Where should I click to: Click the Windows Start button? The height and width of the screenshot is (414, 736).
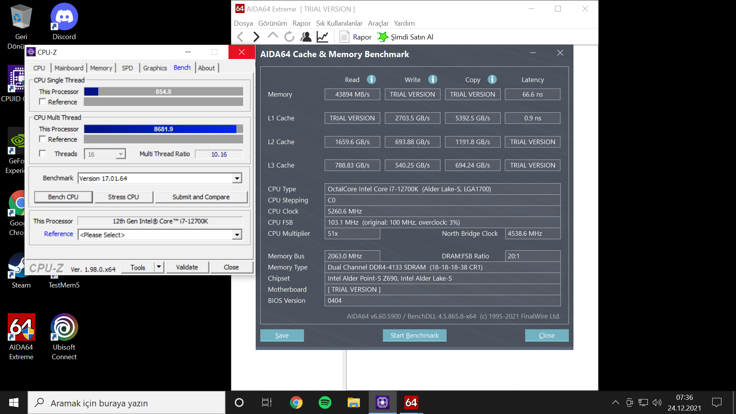coord(14,402)
